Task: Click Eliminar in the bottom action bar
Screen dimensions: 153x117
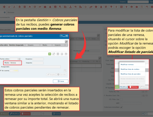Action: click(x=26, y=114)
